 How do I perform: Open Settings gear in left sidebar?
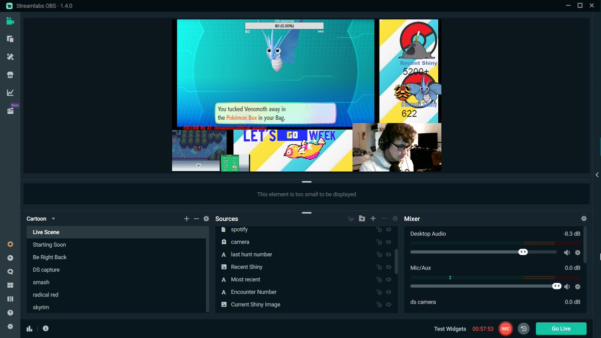(10, 326)
